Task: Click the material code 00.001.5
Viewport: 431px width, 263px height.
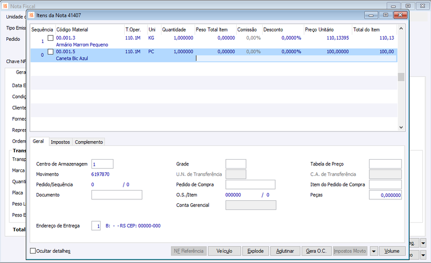Action: (x=66, y=52)
